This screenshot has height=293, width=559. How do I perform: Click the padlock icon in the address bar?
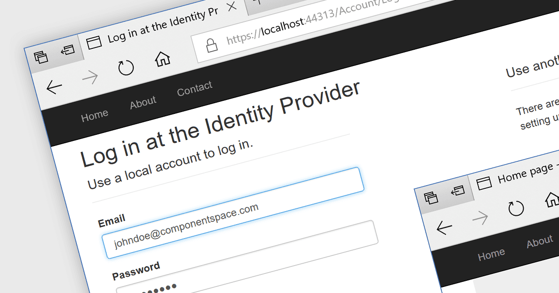tap(212, 45)
